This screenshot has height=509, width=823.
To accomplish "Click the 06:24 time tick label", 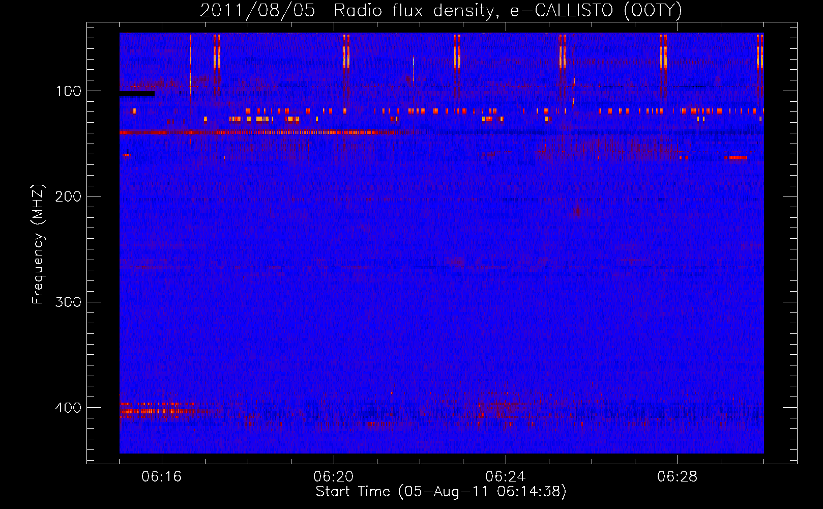I will [505, 477].
